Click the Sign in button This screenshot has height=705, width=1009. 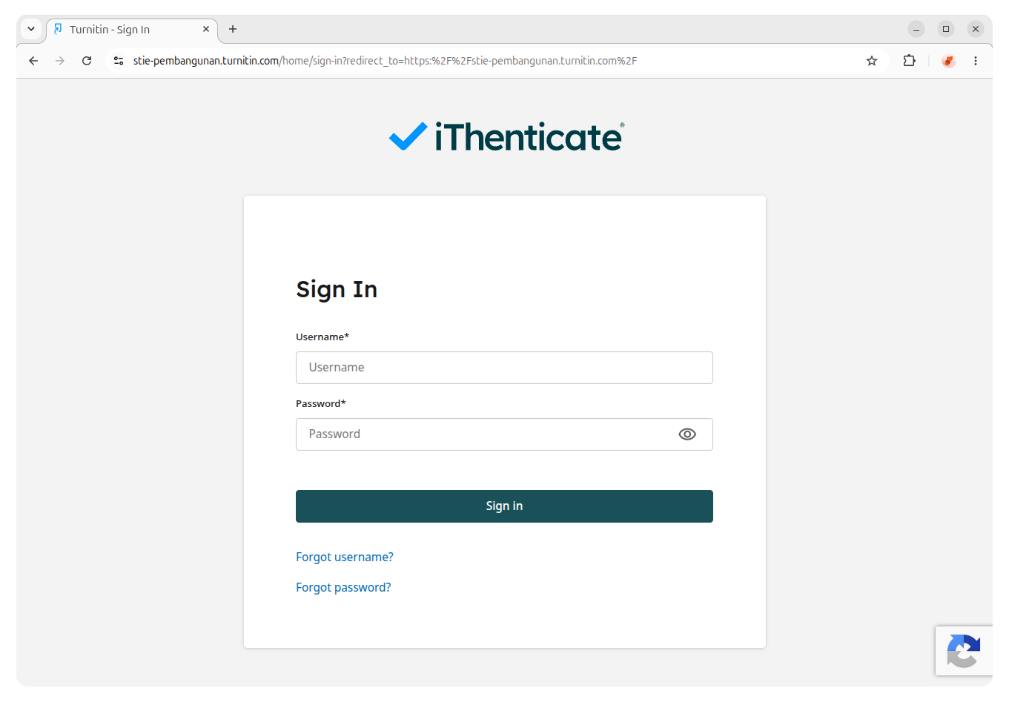504,506
